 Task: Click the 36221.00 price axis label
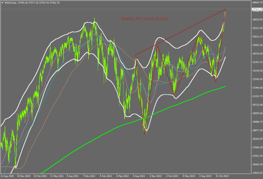(258, 28)
